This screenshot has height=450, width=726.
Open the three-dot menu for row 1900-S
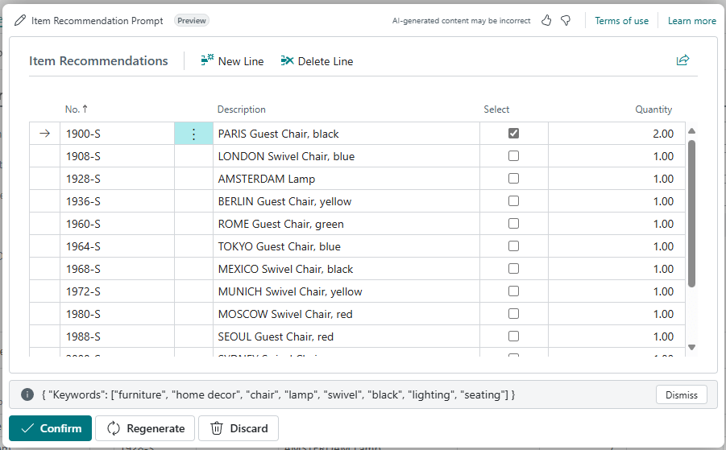[193, 134]
